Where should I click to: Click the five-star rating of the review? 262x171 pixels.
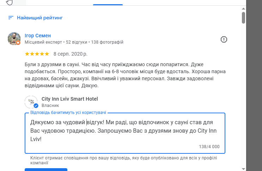pos(37,54)
